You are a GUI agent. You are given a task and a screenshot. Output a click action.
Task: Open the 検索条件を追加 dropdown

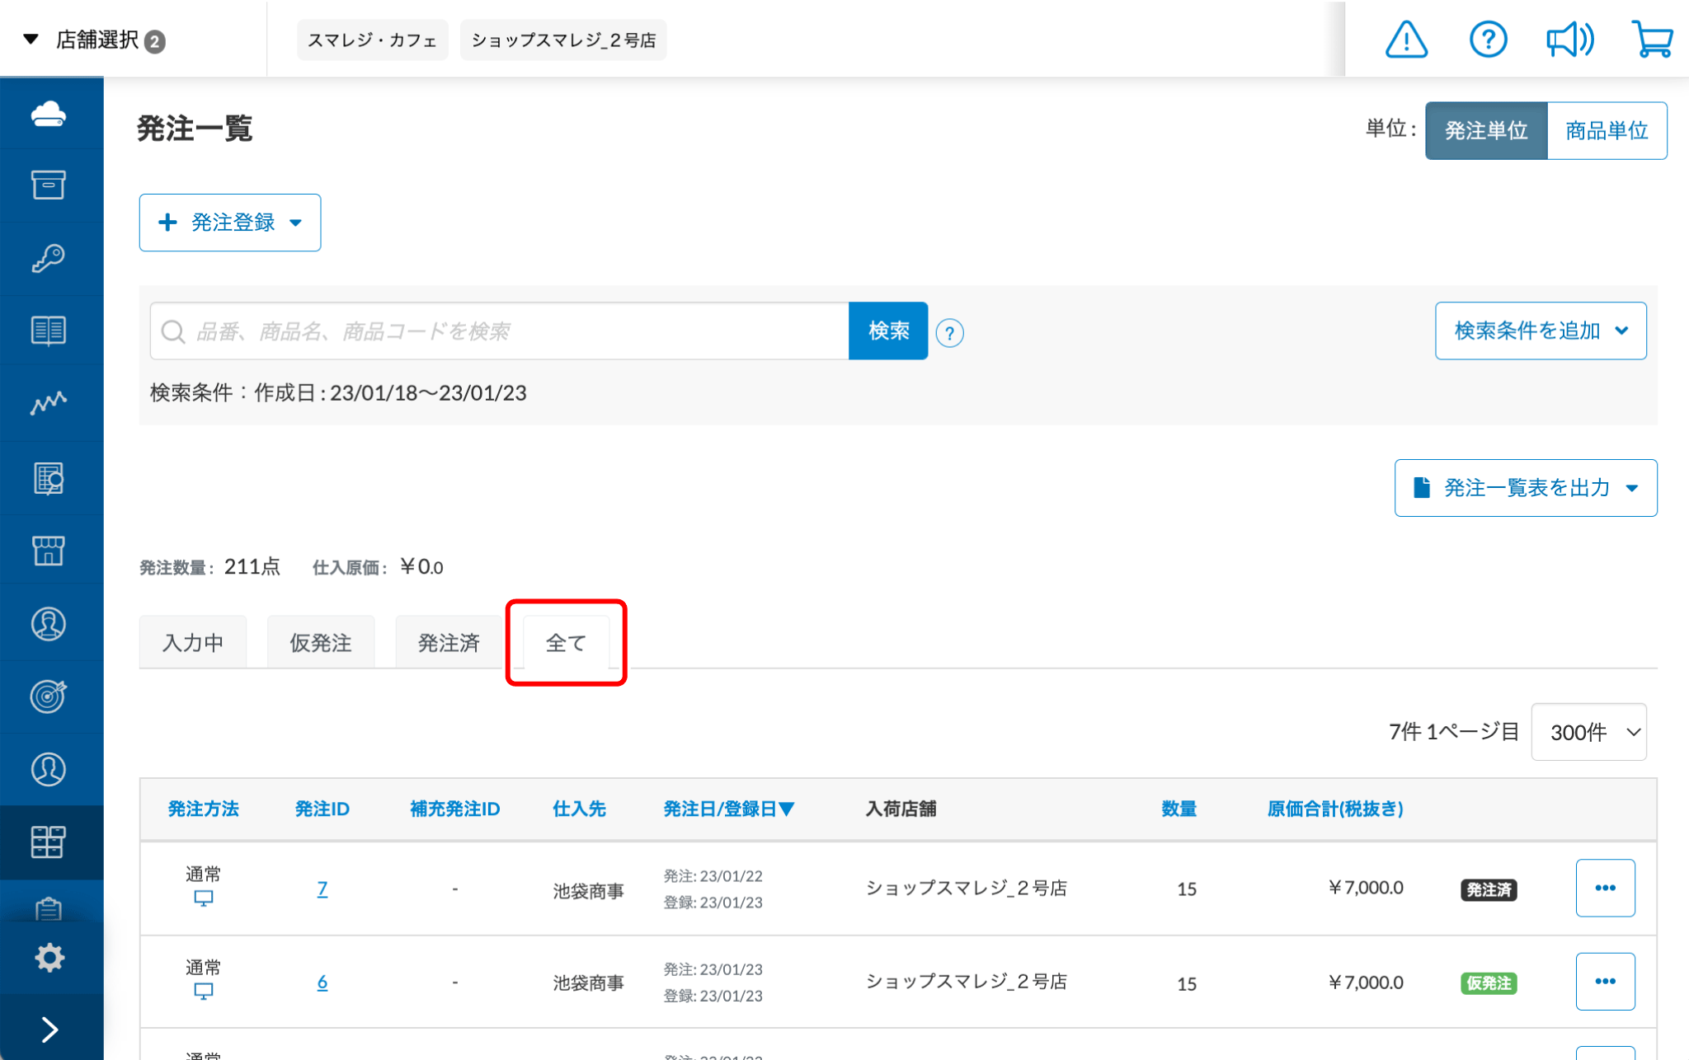(1540, 331)
